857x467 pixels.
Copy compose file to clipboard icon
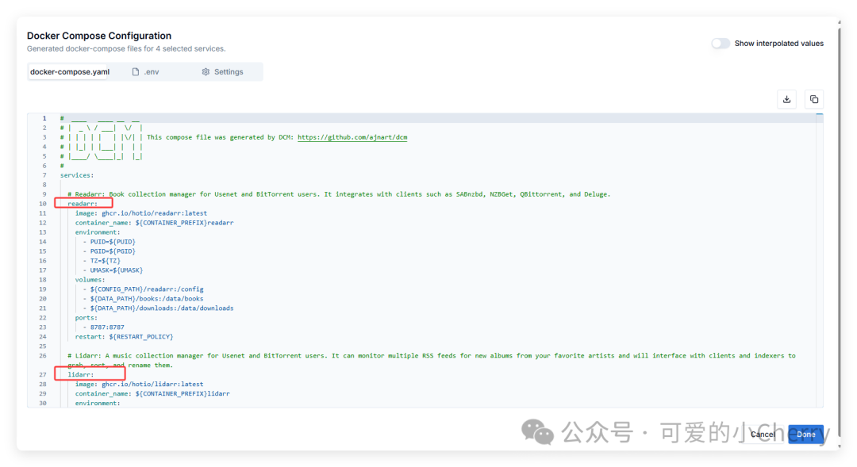click(x=814, y=99)
